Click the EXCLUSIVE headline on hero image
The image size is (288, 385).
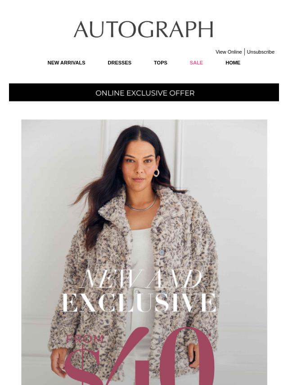point(139,302)
